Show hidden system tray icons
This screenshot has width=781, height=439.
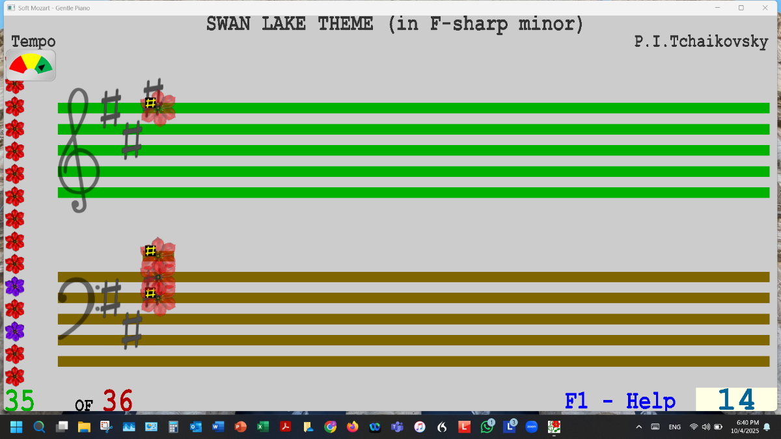coord(638,427)
